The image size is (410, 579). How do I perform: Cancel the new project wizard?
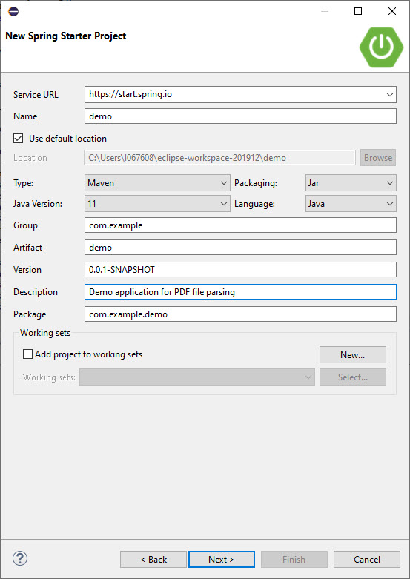point(367,560)
